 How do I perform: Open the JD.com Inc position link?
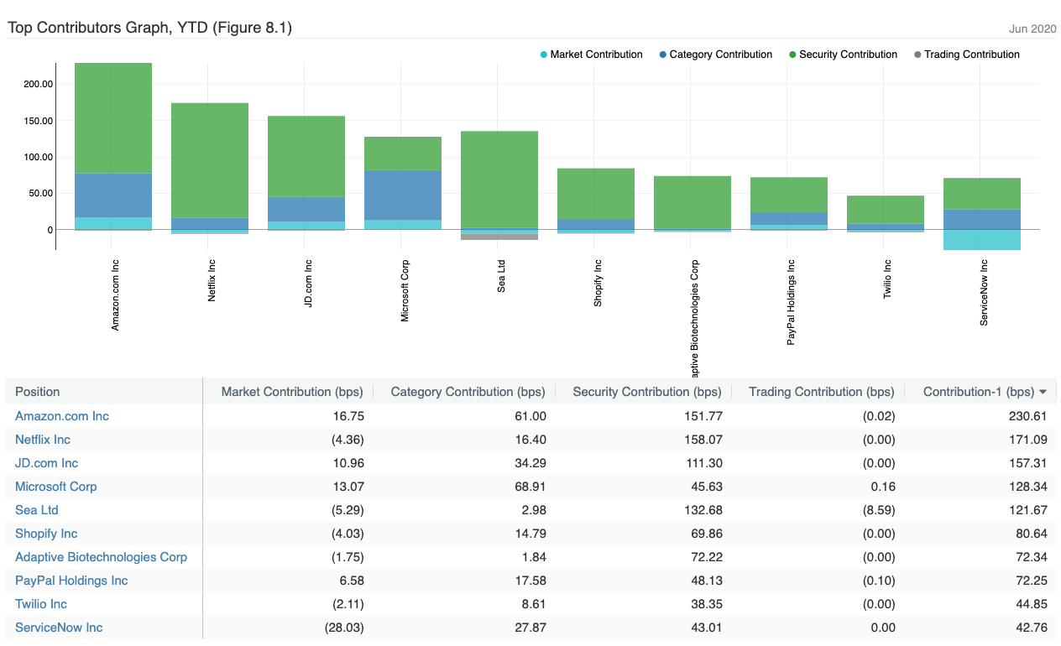pyautogui.click(x=46, y=463)
